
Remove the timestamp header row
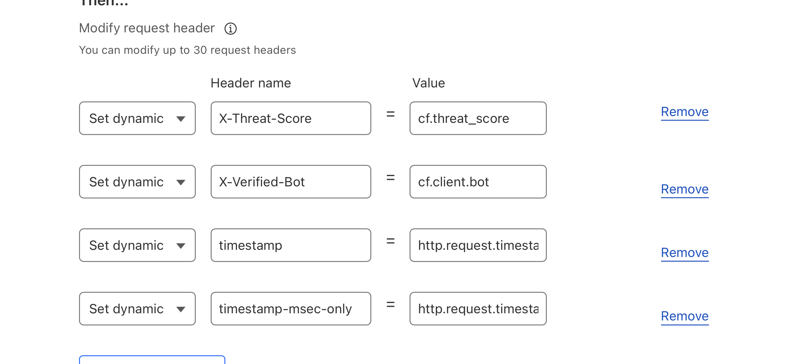pos(685,253)
